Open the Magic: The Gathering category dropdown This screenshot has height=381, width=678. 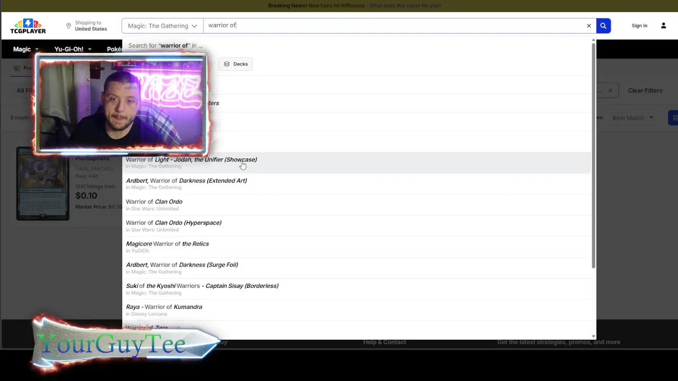pyautogui.click(x=162, y=25)
